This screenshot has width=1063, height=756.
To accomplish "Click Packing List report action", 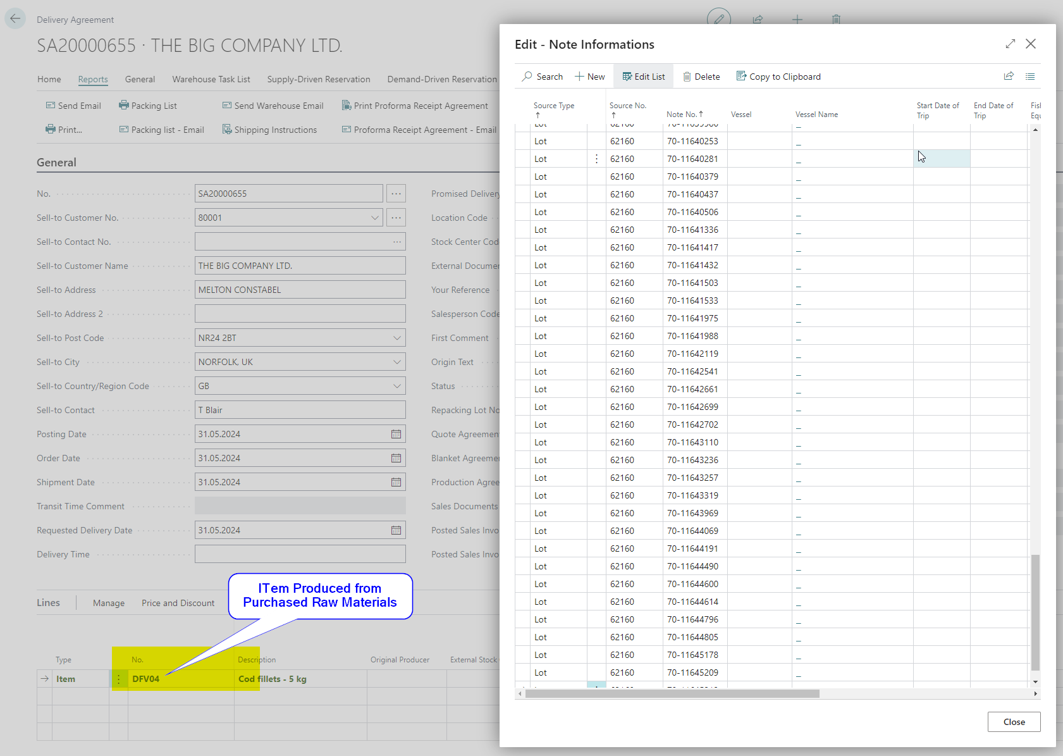I will tap(148, 106).
